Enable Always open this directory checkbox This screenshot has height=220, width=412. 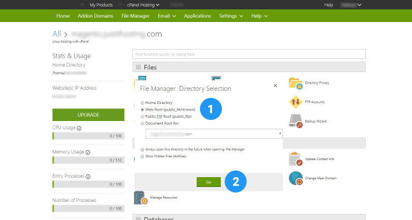[142, 150]
